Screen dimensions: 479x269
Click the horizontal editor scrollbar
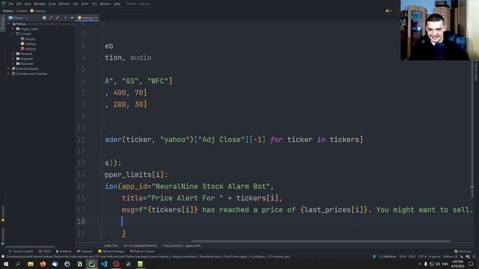pos(321,241)
